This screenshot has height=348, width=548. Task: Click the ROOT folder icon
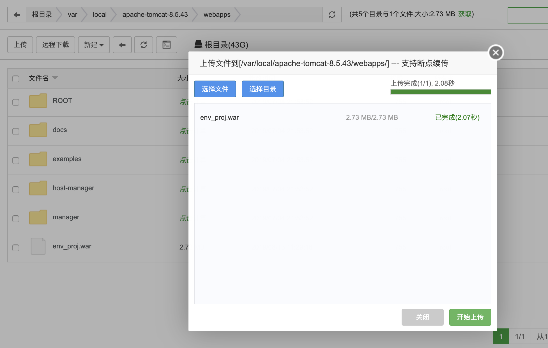point(38,101)
